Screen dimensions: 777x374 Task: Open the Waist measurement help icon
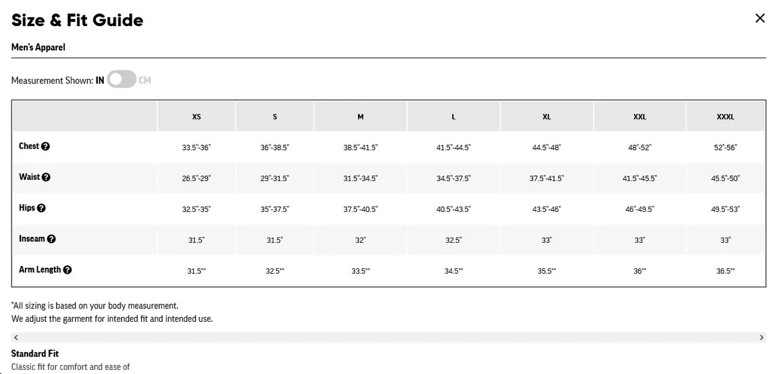[x=46, y=177]
